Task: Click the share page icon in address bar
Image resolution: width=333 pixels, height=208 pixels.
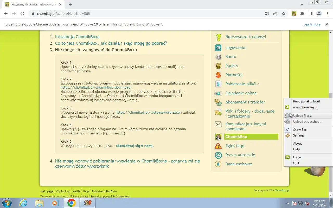Action: 275,14
